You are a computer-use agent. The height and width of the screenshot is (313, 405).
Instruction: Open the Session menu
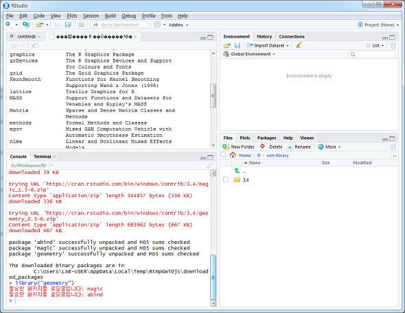point(91,16)
